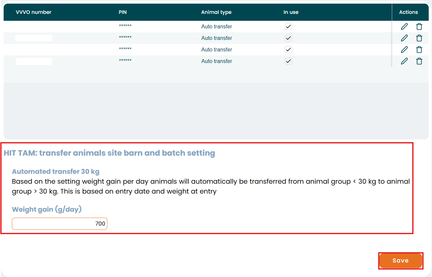Click the trash icon in the second row
Image resolution: width=432 pixels, height=277 pixels.
(419, 38)
